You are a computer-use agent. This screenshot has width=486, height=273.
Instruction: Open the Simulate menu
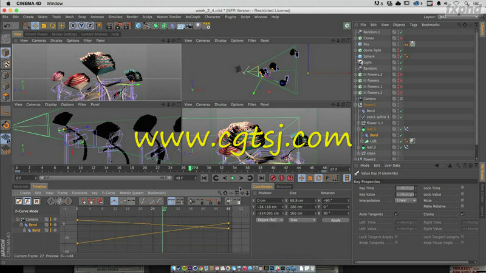pos(115,17)
